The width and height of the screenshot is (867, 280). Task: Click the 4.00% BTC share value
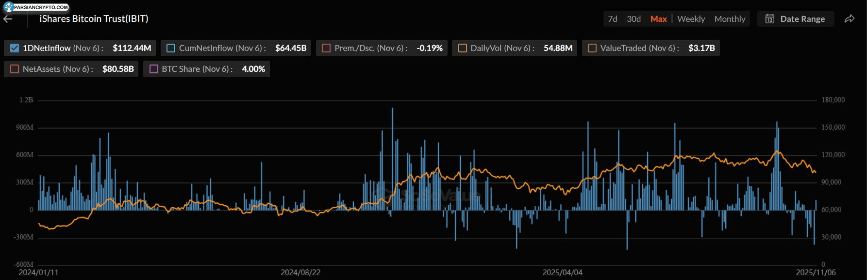[253, 69]
